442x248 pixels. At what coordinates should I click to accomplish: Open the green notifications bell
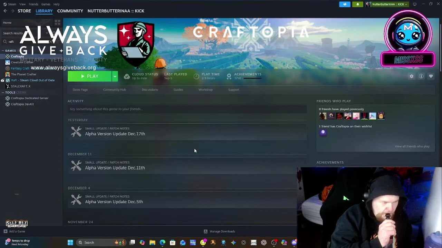(x=358, y=4)
